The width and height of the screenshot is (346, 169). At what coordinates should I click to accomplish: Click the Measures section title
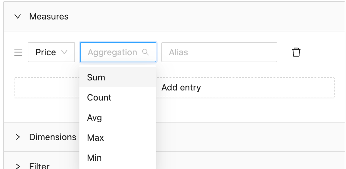[x=49, y=17]
